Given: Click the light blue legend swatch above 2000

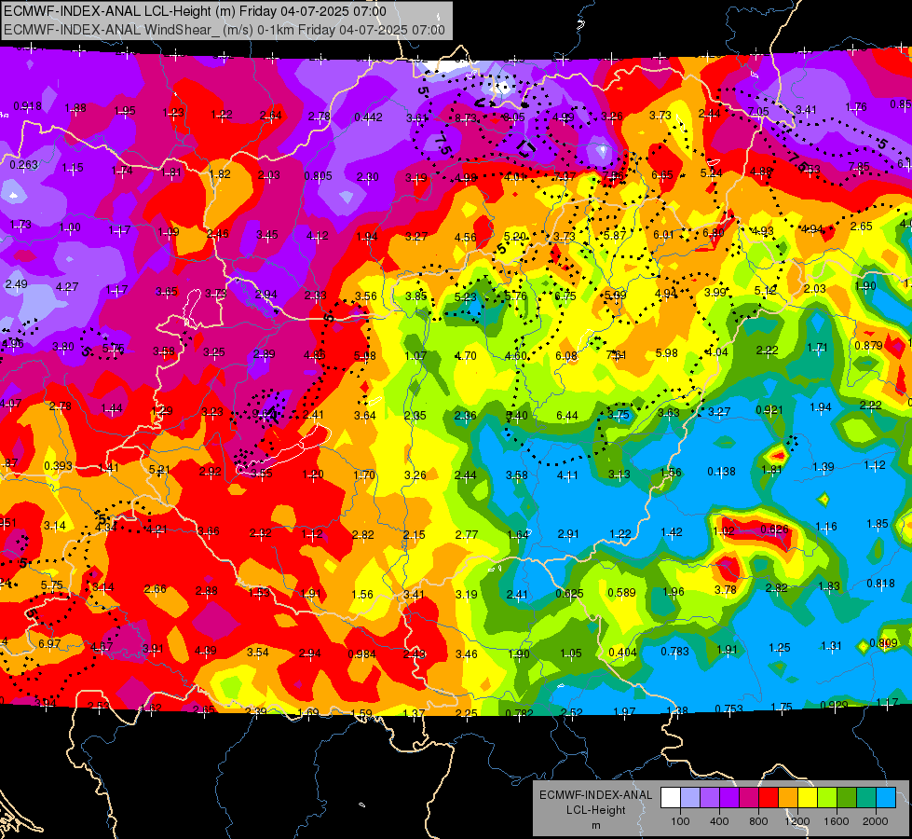Looking at the screenshot, I should click(886, 798).
